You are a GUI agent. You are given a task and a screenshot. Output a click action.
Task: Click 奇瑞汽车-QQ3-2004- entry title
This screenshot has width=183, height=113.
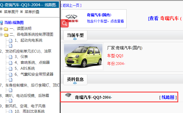pos(93,97)
